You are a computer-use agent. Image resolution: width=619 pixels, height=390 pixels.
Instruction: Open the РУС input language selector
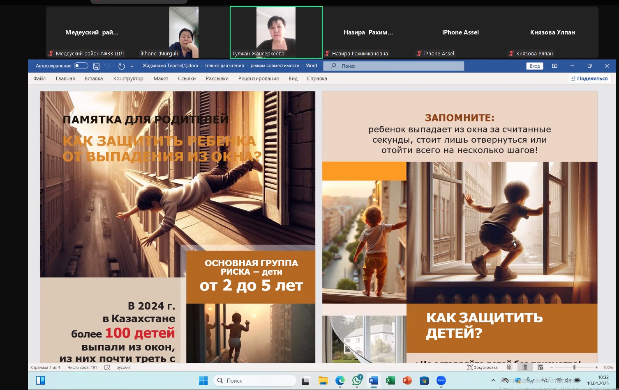coord(545,381)
